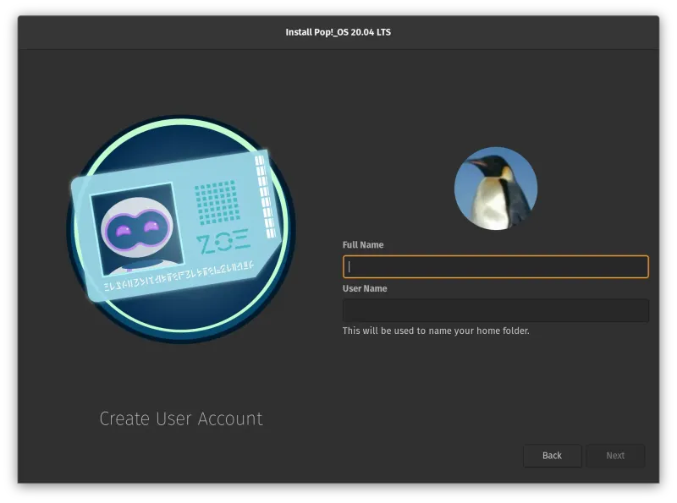
Task: Click into the User Name field
Action: pos(496,310)
